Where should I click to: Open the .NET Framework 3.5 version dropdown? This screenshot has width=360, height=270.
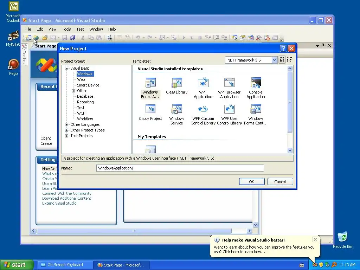pyautogui.click(x=274, y=60)
